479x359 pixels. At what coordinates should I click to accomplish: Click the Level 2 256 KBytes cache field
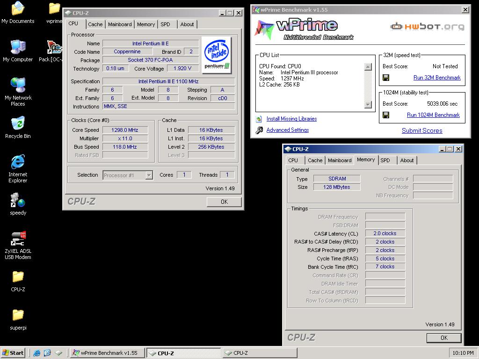point(211,147)
